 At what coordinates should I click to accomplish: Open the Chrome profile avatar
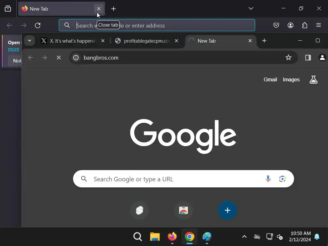pos(322,58)
